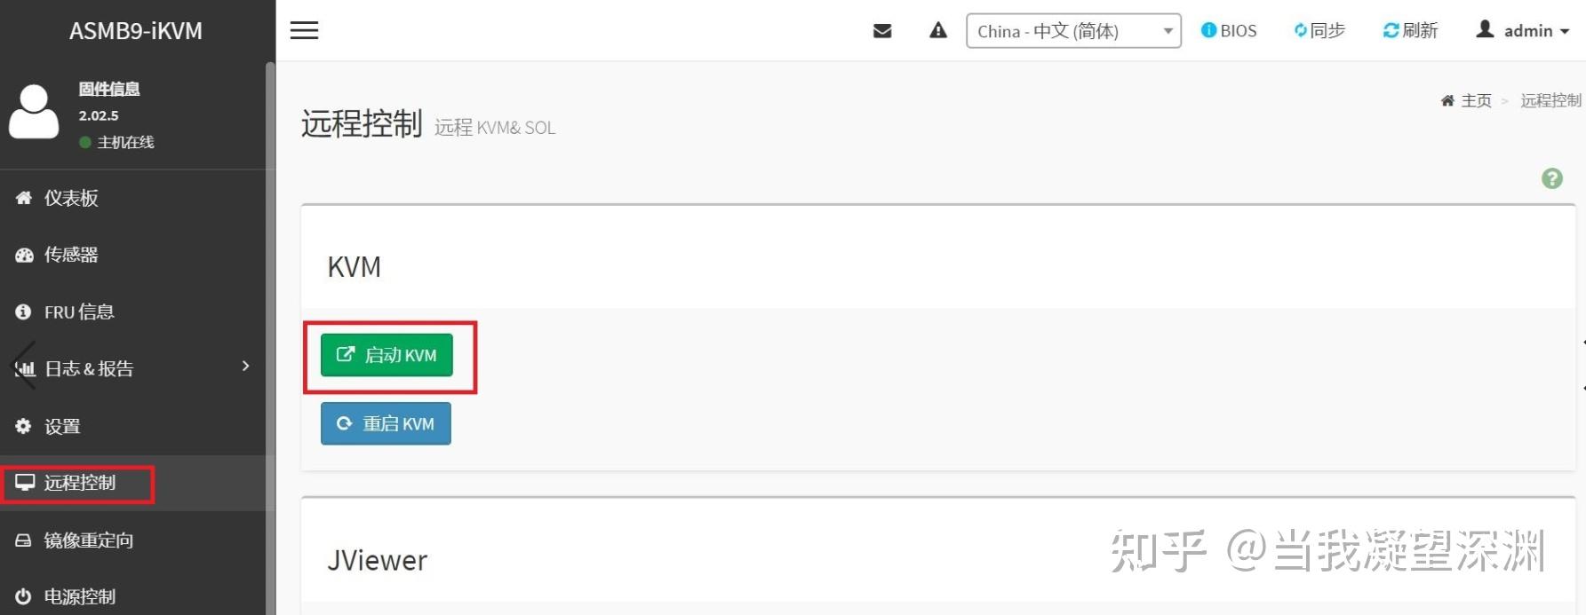Viewport: 1586px width, 615px height.
Task: Click the hamburger menu toggle icon
Action: (x=304, y=30)
